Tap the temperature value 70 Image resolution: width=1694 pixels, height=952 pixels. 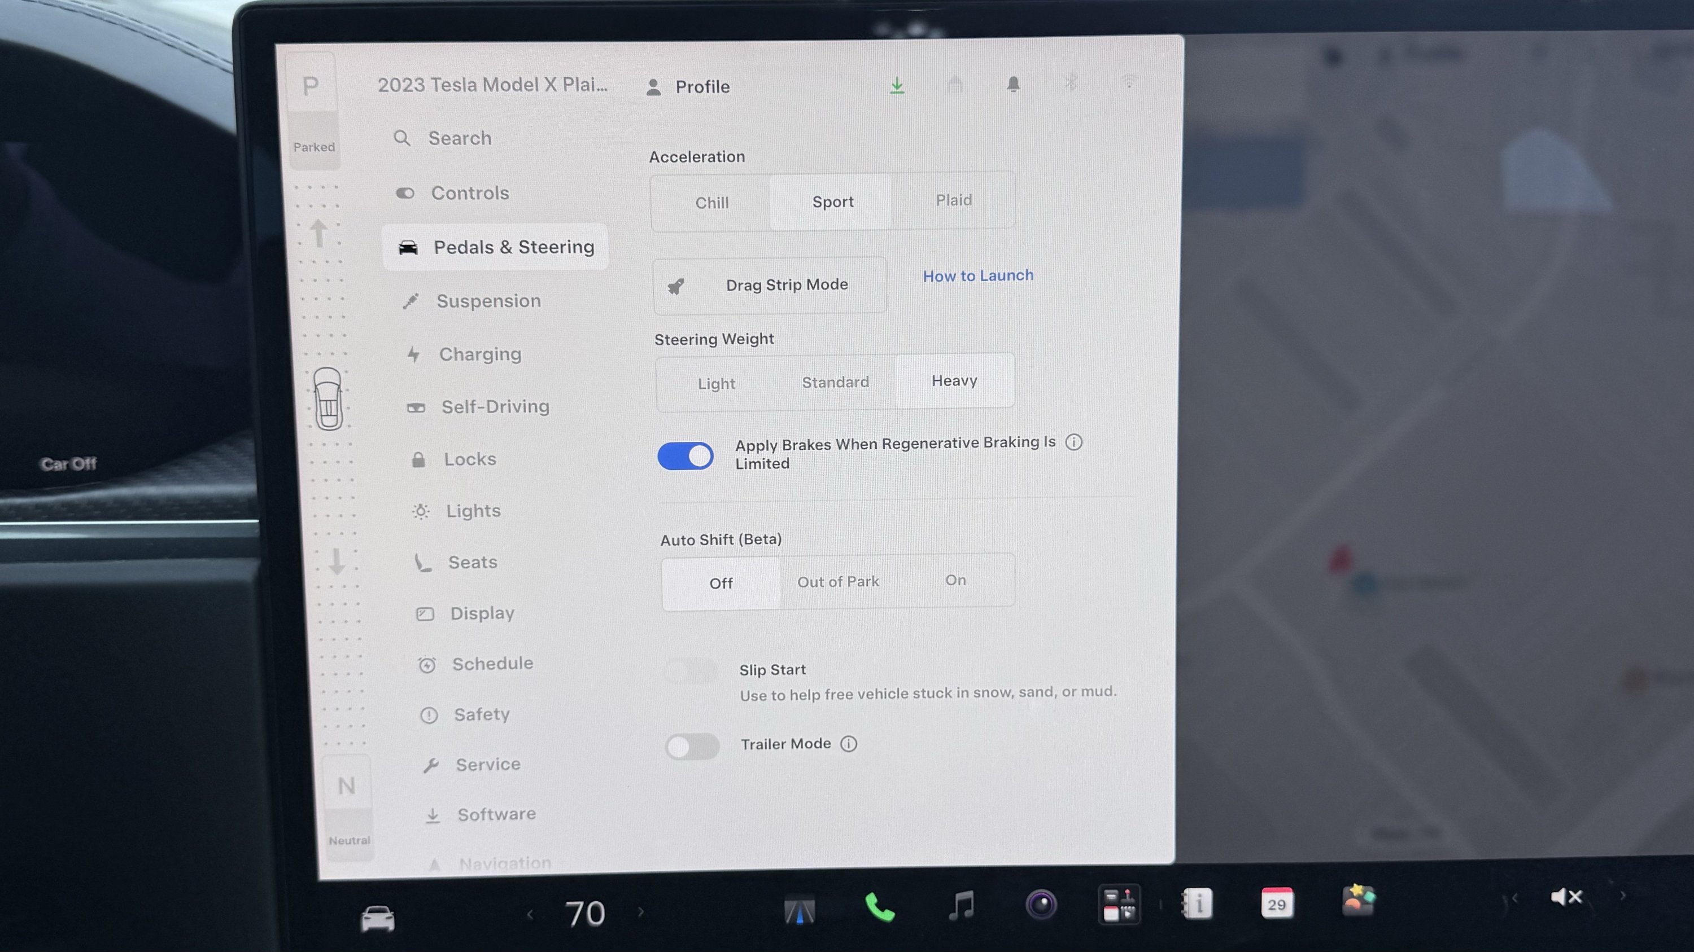[x=585, y=913]
